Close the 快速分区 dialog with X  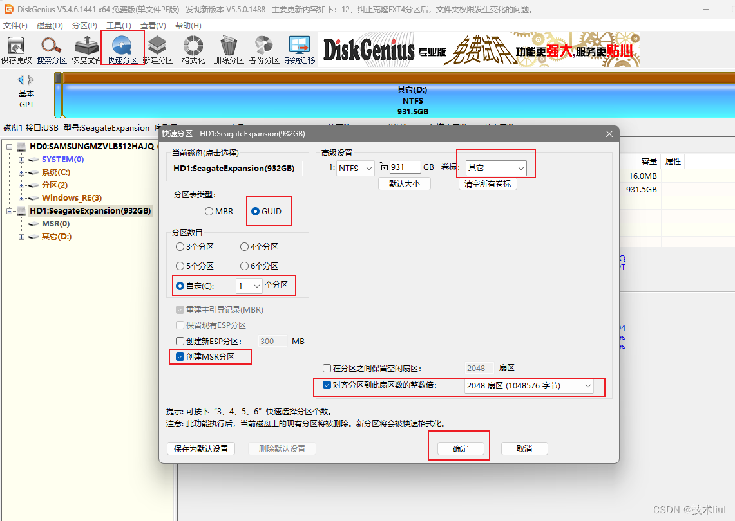click(609, 134)
